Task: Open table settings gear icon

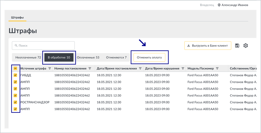Action: click(246, 45)
